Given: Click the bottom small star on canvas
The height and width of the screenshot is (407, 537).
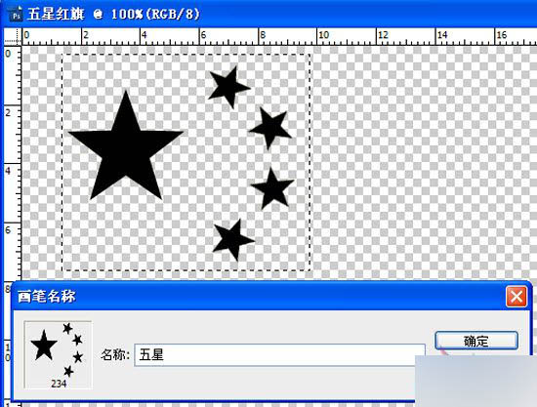Looking at the screenshot, I should pyautogui.click(x=233, y=240).
